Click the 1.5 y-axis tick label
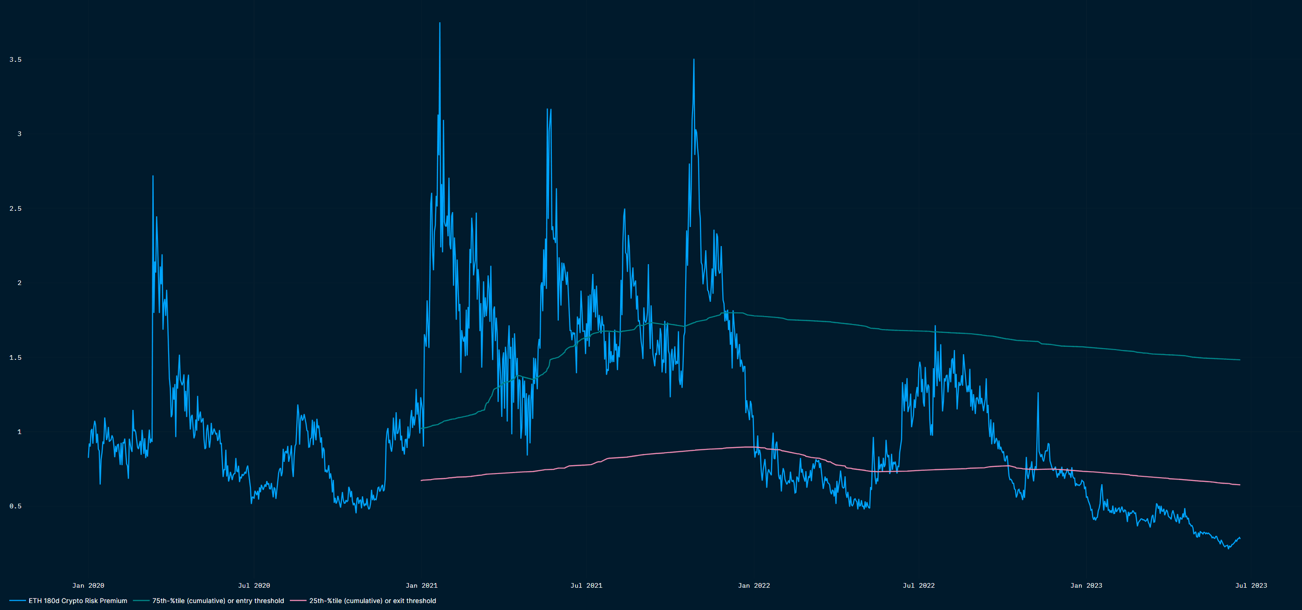This screenshot has height=610, width=1302. coord(16,357)
